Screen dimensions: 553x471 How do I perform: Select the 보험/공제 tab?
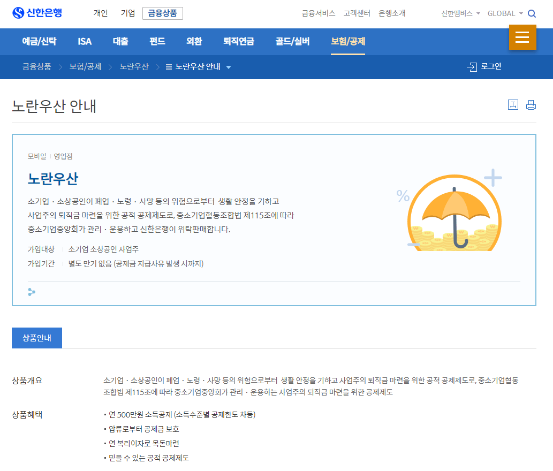point(348,41)
